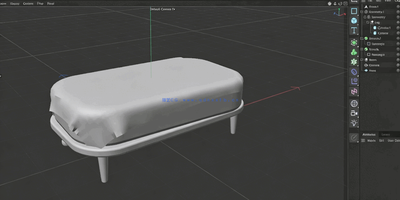Select the Cylinder.1 object in tree
400x200 pixels.
point(384,28)
